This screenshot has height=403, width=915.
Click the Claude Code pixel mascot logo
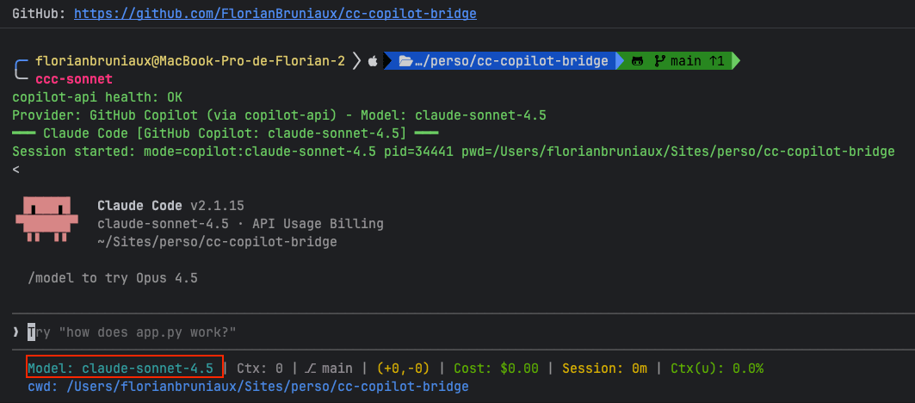pyautogui.click(x=45, y=219)
